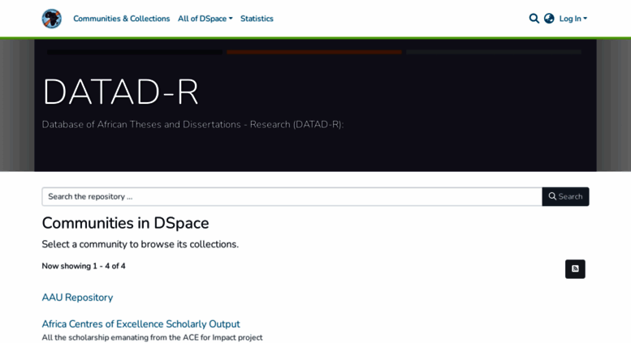Viewport: 631px width, 343px height.
Task: Click the next slide gradient area
Action: [x=614, y=105]
